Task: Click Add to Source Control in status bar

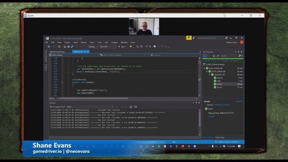Action: coord(227,142)
